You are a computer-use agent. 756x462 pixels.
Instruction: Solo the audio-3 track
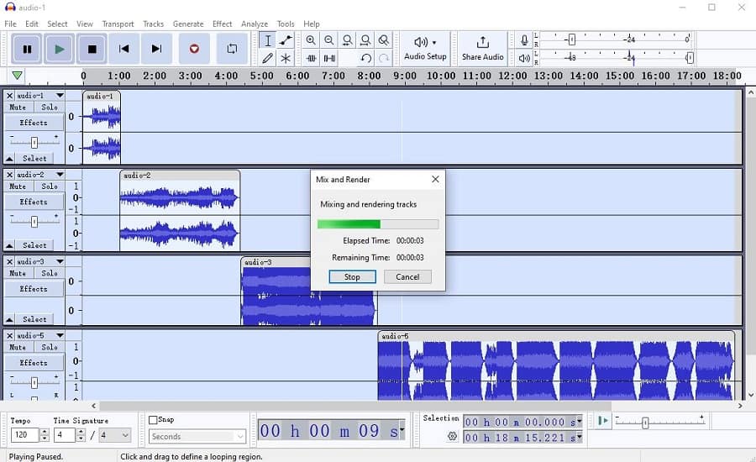(x=50, y=273)
